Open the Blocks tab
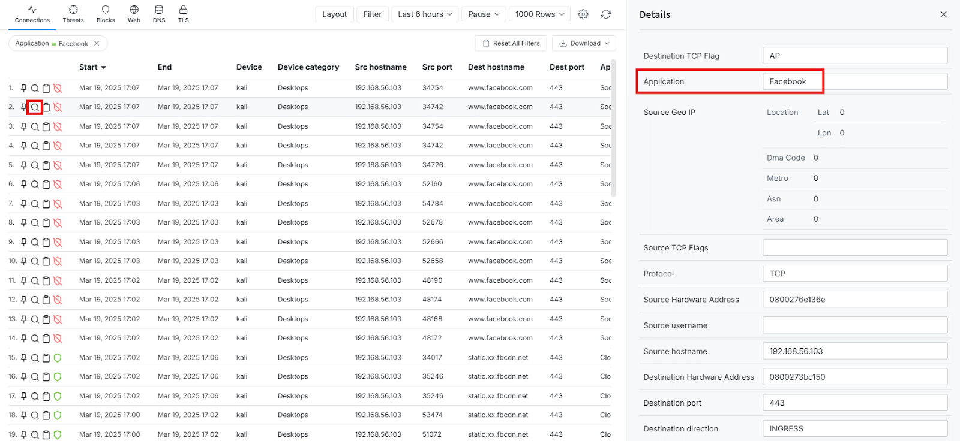 click(106, 14)
